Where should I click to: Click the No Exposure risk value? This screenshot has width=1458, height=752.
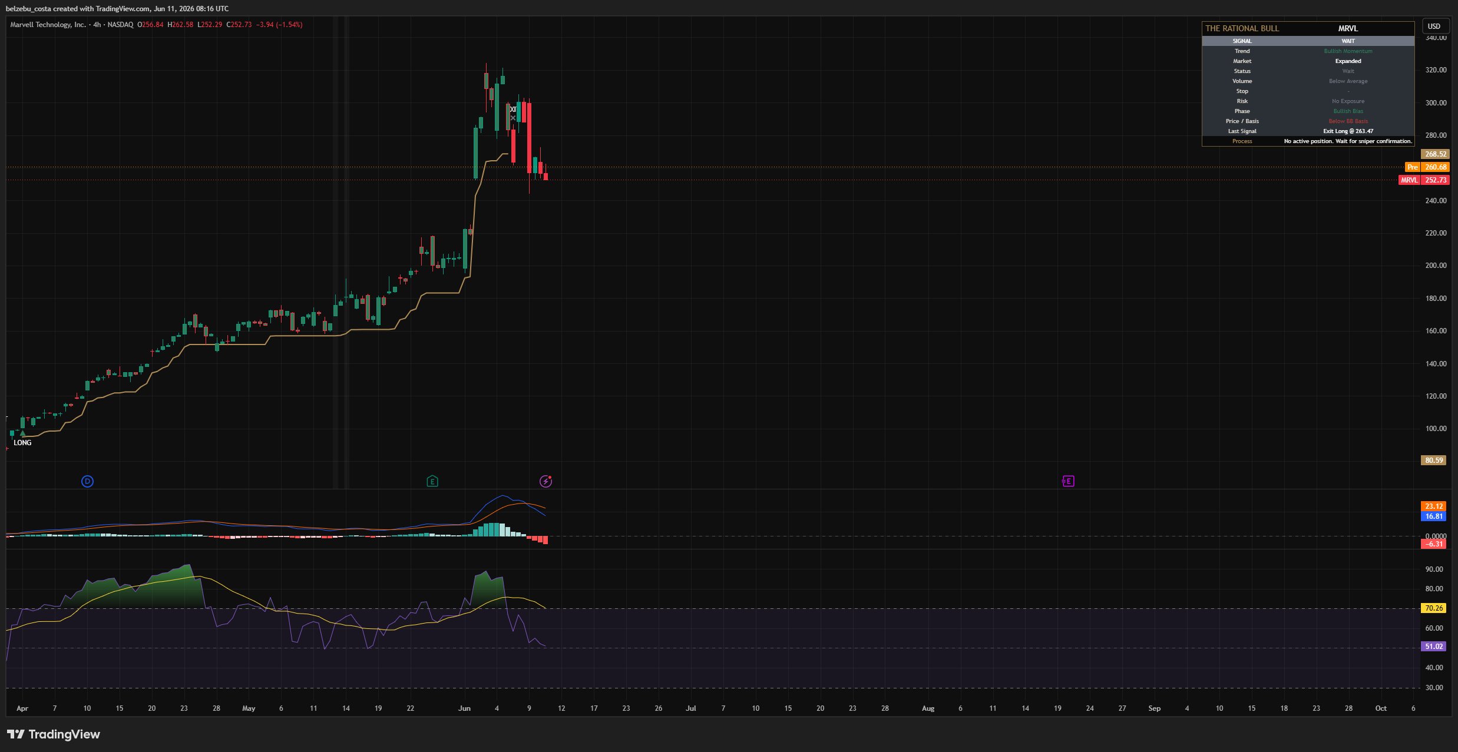click(x=1348, y=101)
